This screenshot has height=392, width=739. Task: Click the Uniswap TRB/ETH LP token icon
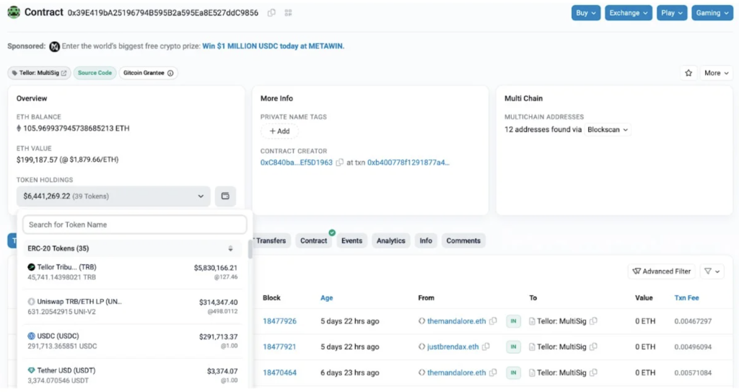tap(31, 302)
